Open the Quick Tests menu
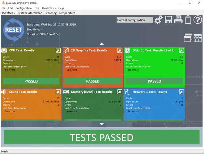This screenshot has height=154, width=204. tap(49, 8)
